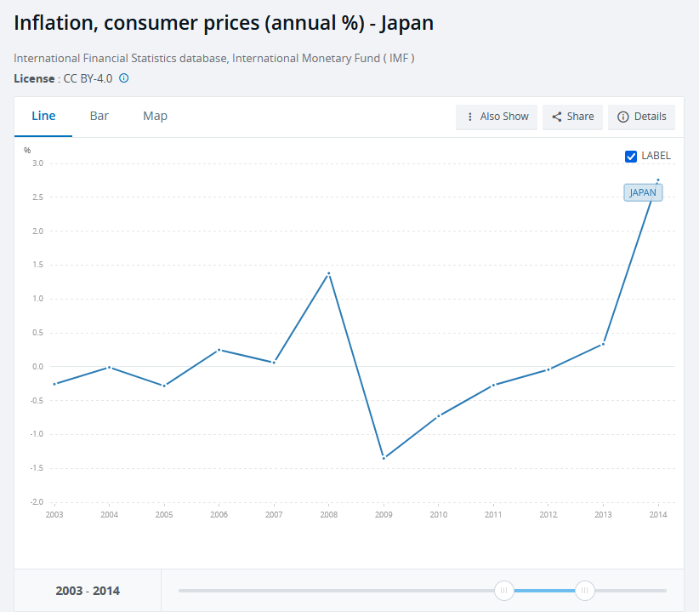699x612 pixels.
Task: Click the 2006 data point on the line
Action: tap(219, 350)
